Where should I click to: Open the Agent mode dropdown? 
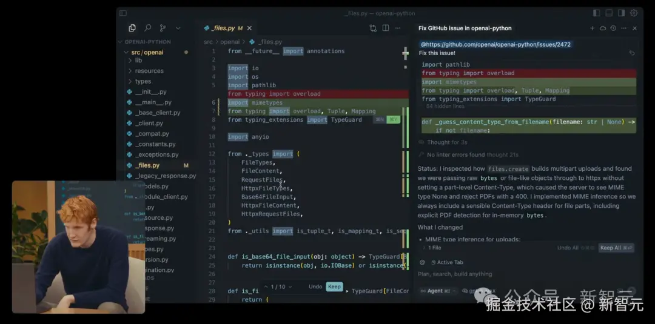[x=437, y=291]
